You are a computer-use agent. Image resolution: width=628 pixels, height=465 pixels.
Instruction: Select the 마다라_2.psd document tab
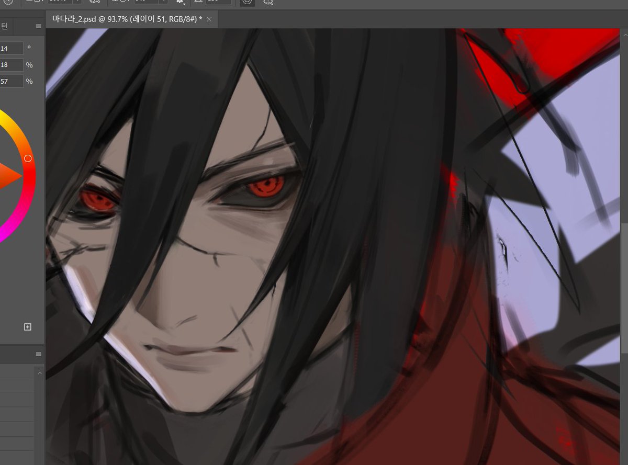[x=131, y=19]
